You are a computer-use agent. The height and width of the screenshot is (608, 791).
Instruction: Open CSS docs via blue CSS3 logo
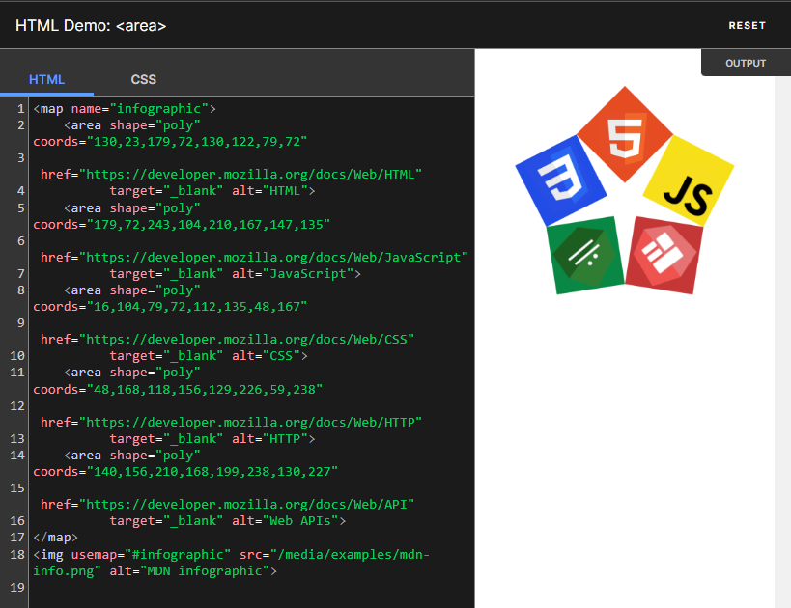(x=562, y=179)
